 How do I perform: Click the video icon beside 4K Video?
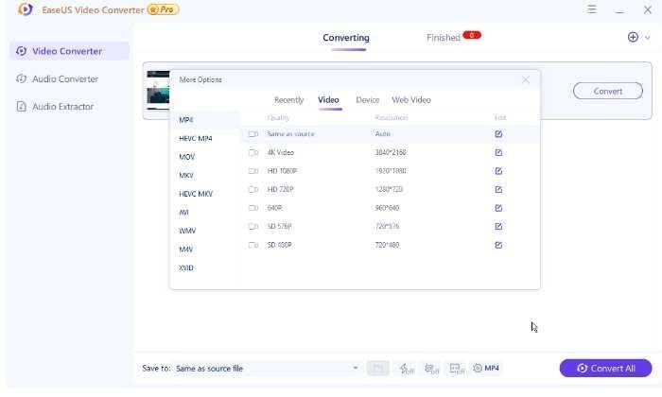(x=253, y=152)
